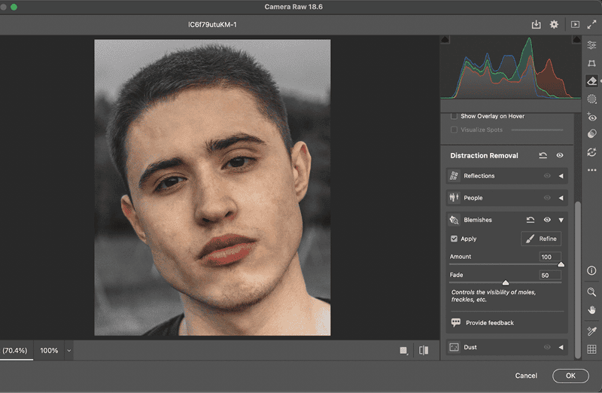The width and height of the screenshot is (602, 393).
Task: Click the feedback speech bubble icon
Action: (x=456, y=322)
